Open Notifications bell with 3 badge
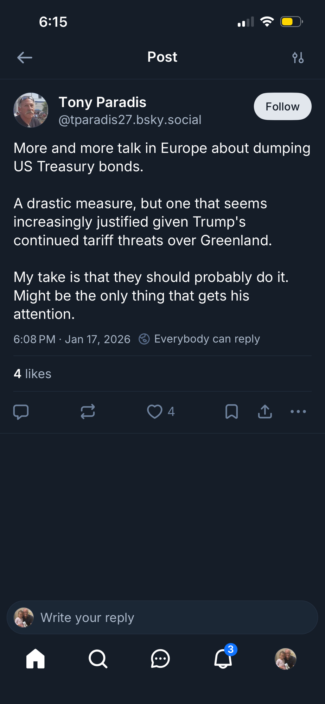This screenshot has width=325, height=704. [223, 659]
